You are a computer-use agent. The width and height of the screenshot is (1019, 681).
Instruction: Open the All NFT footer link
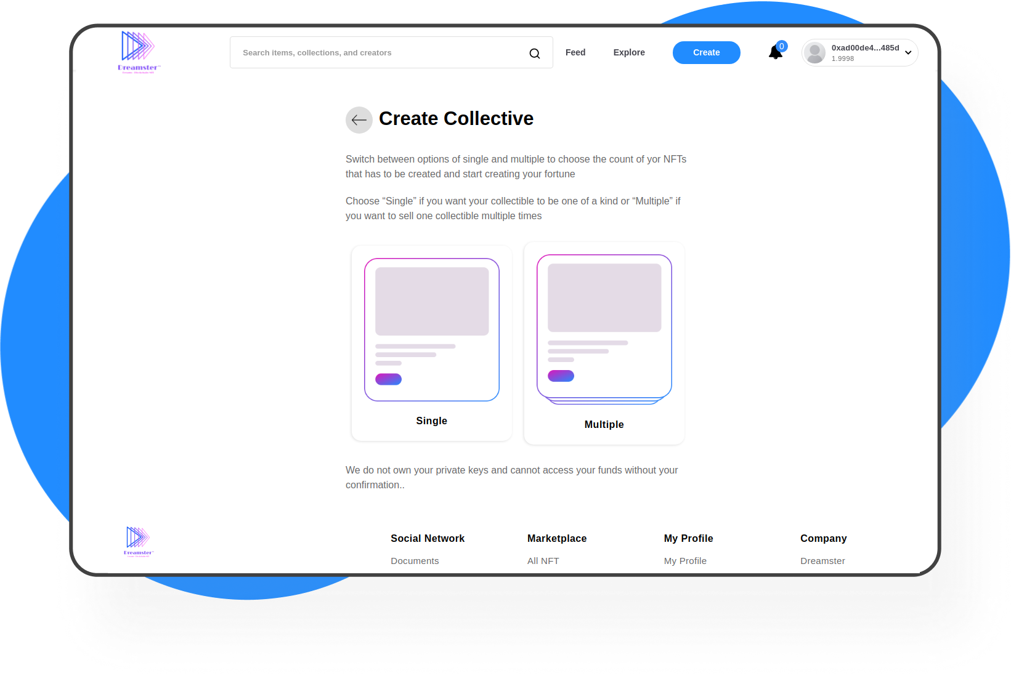pos(543,561)
